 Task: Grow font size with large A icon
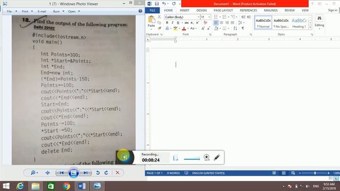[203, 28]
